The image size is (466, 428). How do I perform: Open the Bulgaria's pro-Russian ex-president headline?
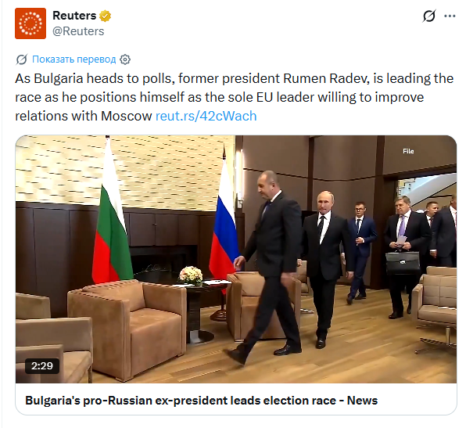click(201, 401)
